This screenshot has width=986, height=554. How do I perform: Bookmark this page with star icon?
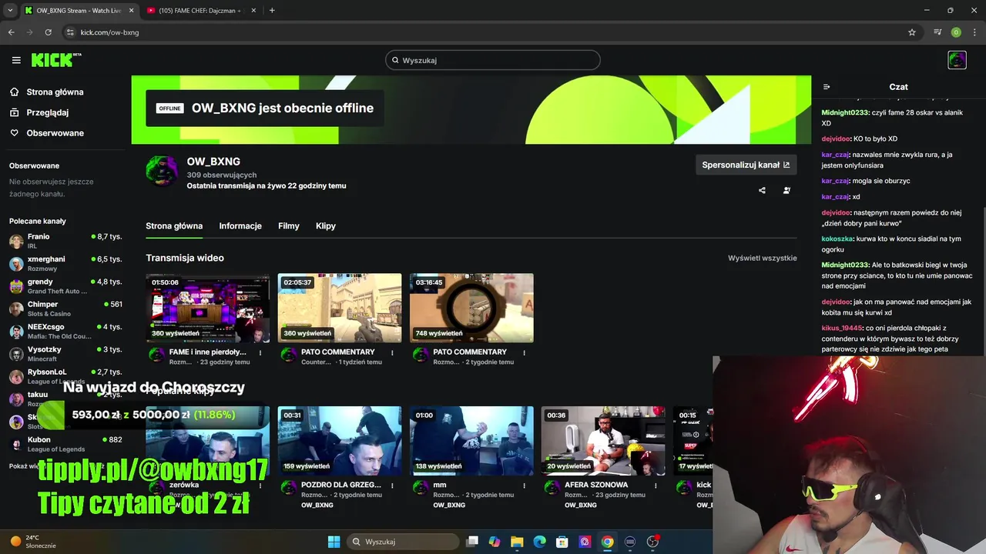pyautogui.click(x=912, y=32)
